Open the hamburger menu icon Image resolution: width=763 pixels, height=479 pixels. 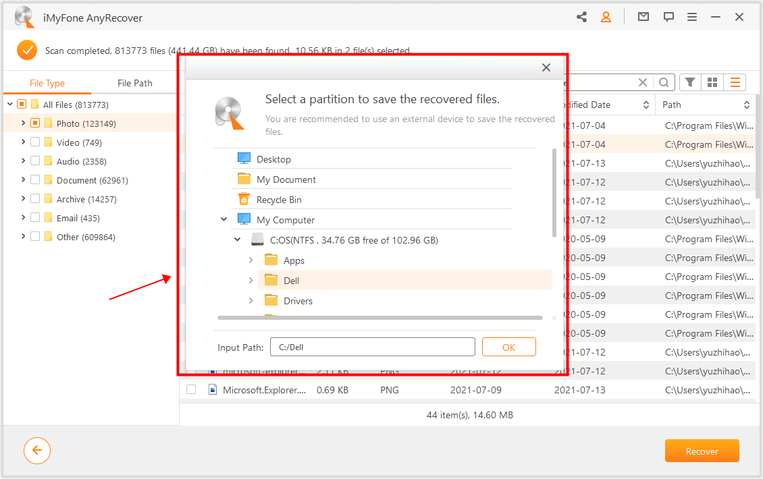[x=691, y=17]
